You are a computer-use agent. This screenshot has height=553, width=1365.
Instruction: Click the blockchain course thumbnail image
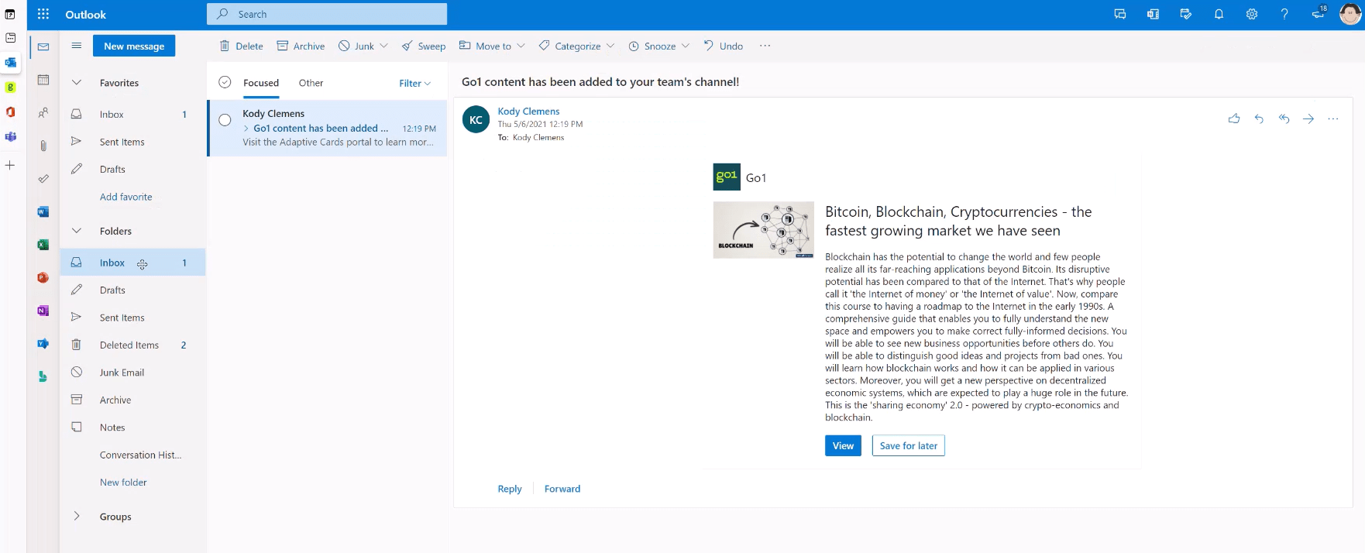click(764, 230)
